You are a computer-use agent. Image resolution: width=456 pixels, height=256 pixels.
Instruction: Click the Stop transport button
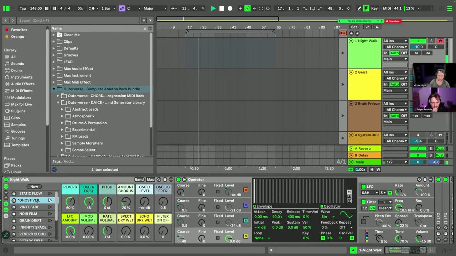point(222,8)
